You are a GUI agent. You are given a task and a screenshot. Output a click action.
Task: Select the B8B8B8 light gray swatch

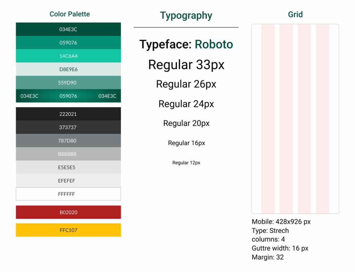[x=68, y=154]
